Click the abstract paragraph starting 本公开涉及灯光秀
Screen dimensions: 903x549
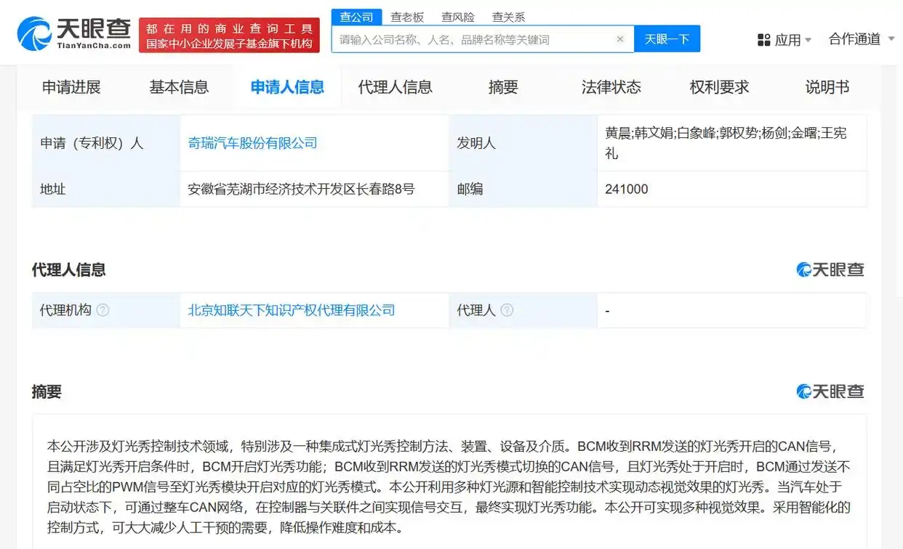[449, 487]
